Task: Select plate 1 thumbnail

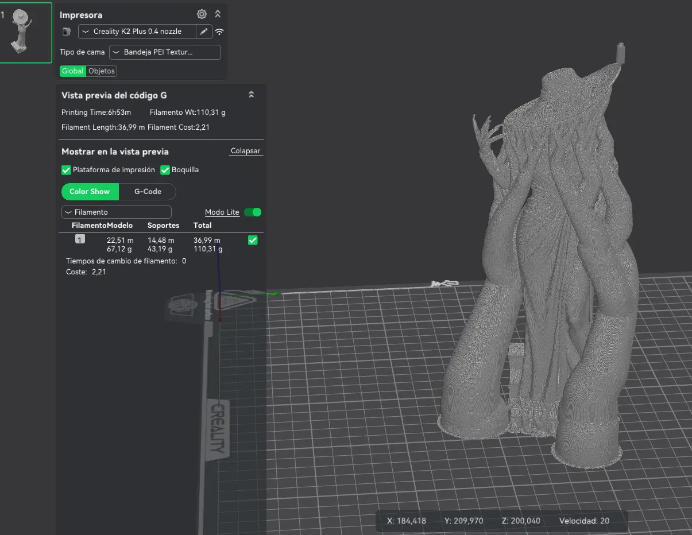Action: pyautogui.click(x=25, y=32)
